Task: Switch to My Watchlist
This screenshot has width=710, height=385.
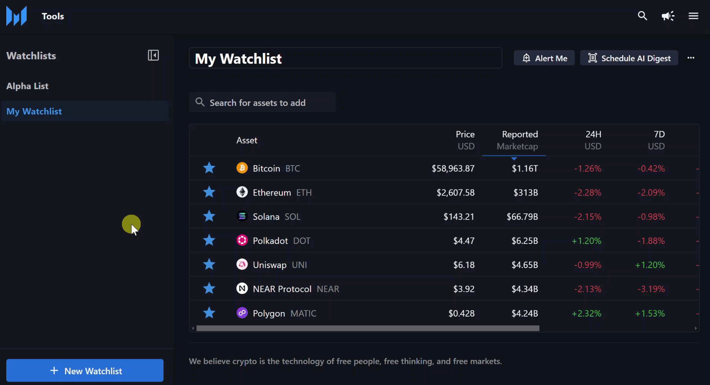Action: pos(34,111)
